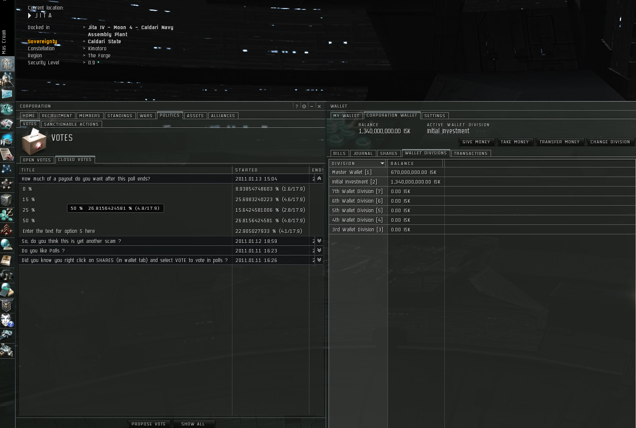This screenshot has height=428, width=636.
Task: Open the Recruitment tab
Action: point(57,116)
